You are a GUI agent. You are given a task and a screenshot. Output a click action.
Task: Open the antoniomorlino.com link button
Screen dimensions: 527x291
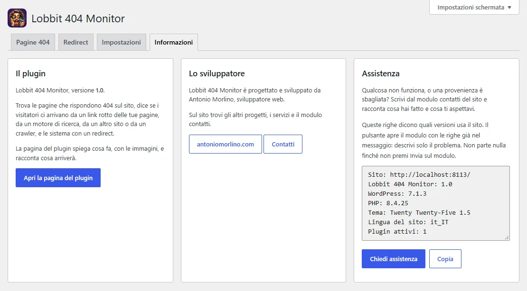pos(226,145)
